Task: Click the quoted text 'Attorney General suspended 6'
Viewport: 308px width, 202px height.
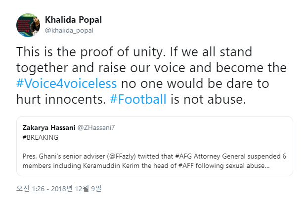Action: click(x=240, y=156)
